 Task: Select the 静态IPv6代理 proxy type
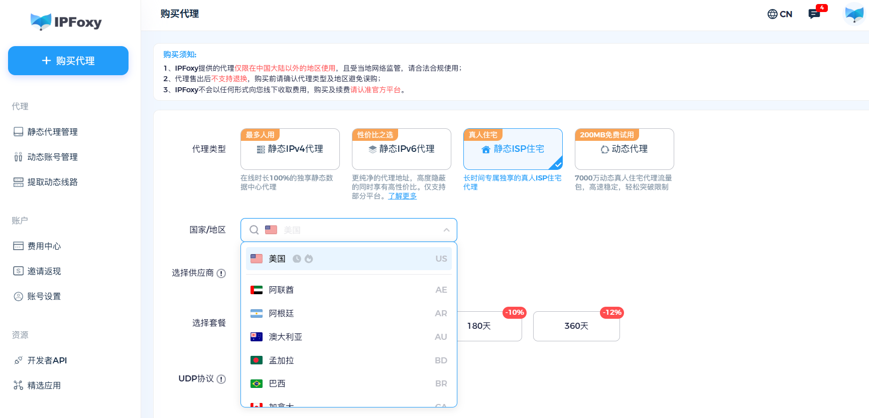click(x=402, y=149)
